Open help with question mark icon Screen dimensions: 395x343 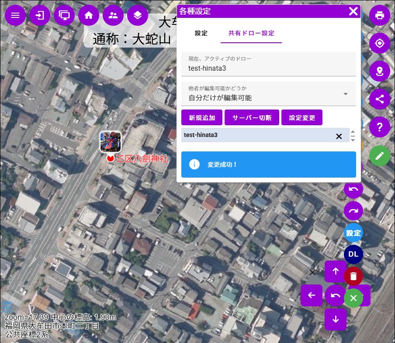(379, 127)
